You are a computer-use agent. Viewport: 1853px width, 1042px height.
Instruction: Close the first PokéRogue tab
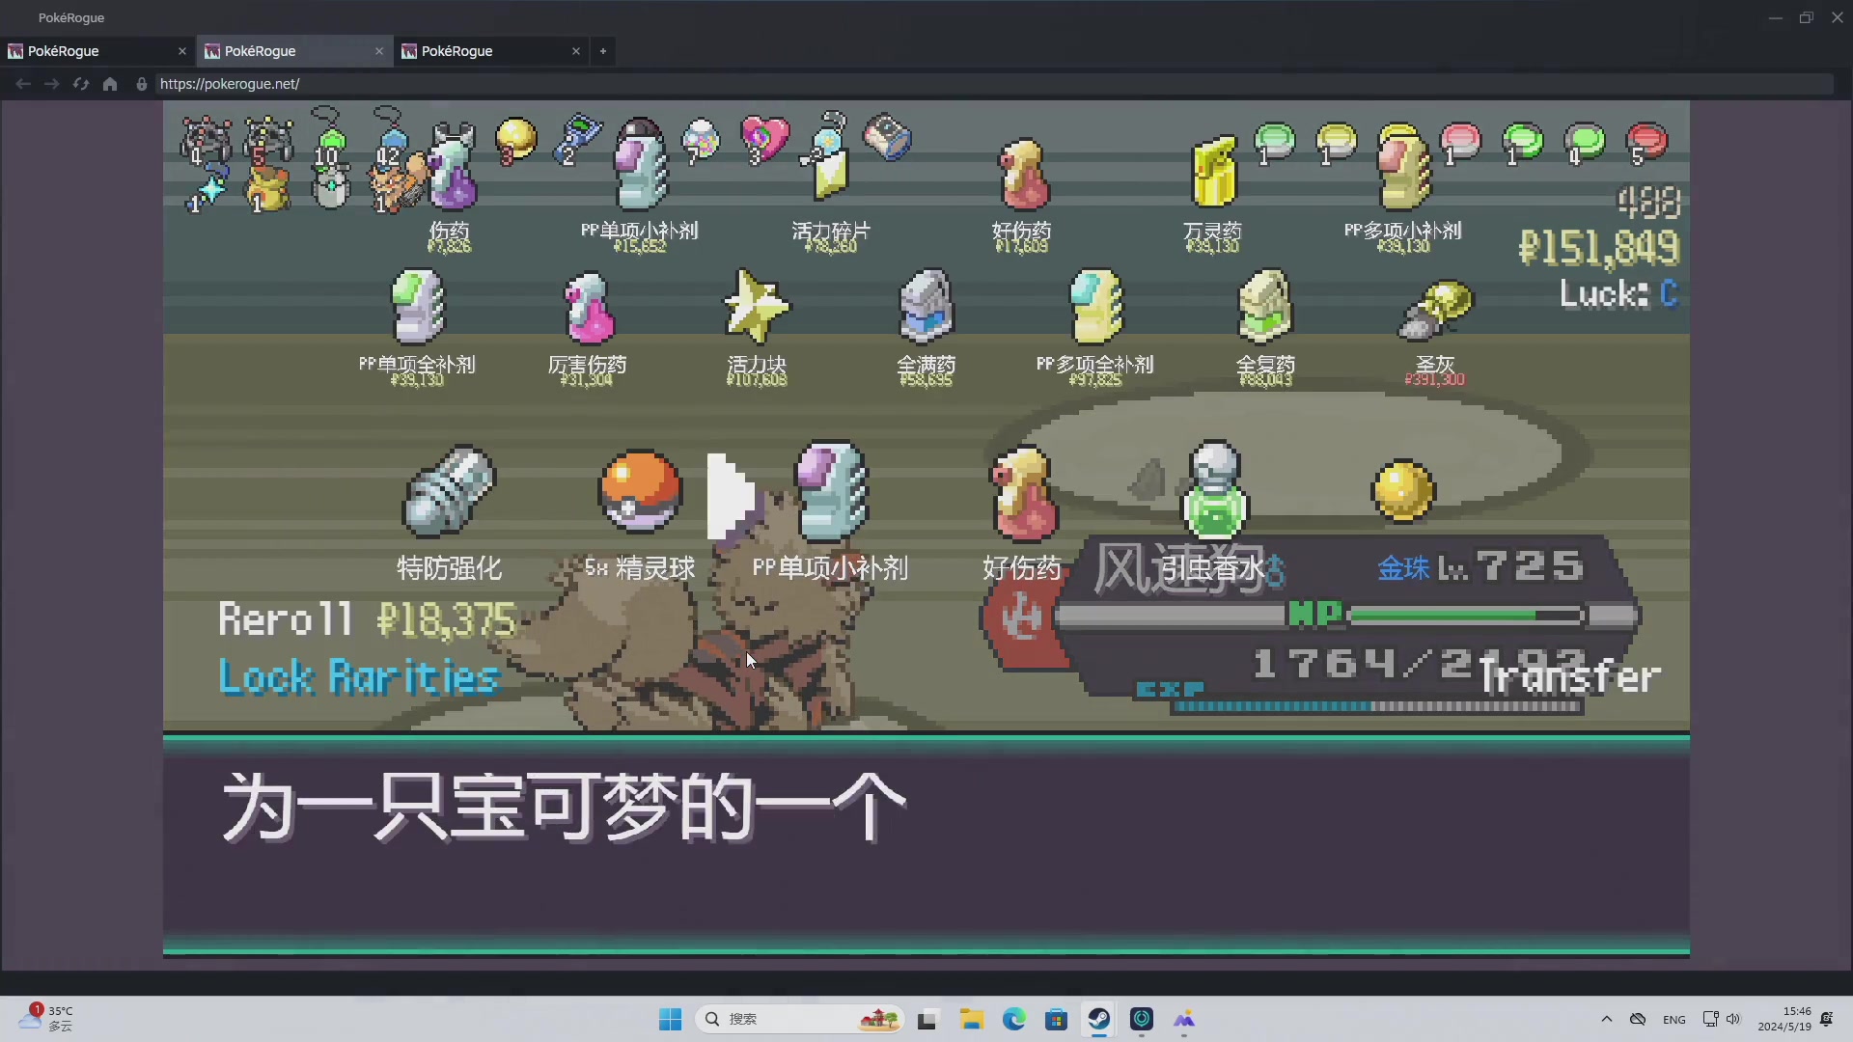[x=182, y=51]
